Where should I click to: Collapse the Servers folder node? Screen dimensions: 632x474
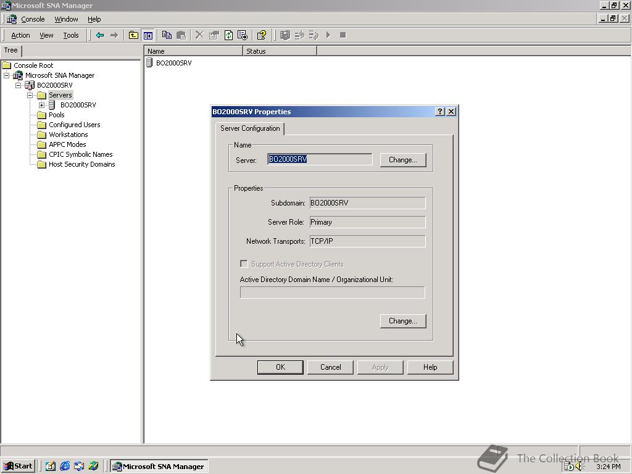click(x=30, y=95)
